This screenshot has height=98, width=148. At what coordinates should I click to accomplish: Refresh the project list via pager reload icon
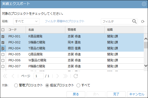[76, 76]
